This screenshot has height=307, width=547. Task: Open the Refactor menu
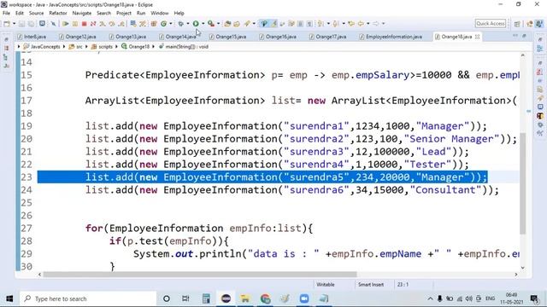(58, 13)
